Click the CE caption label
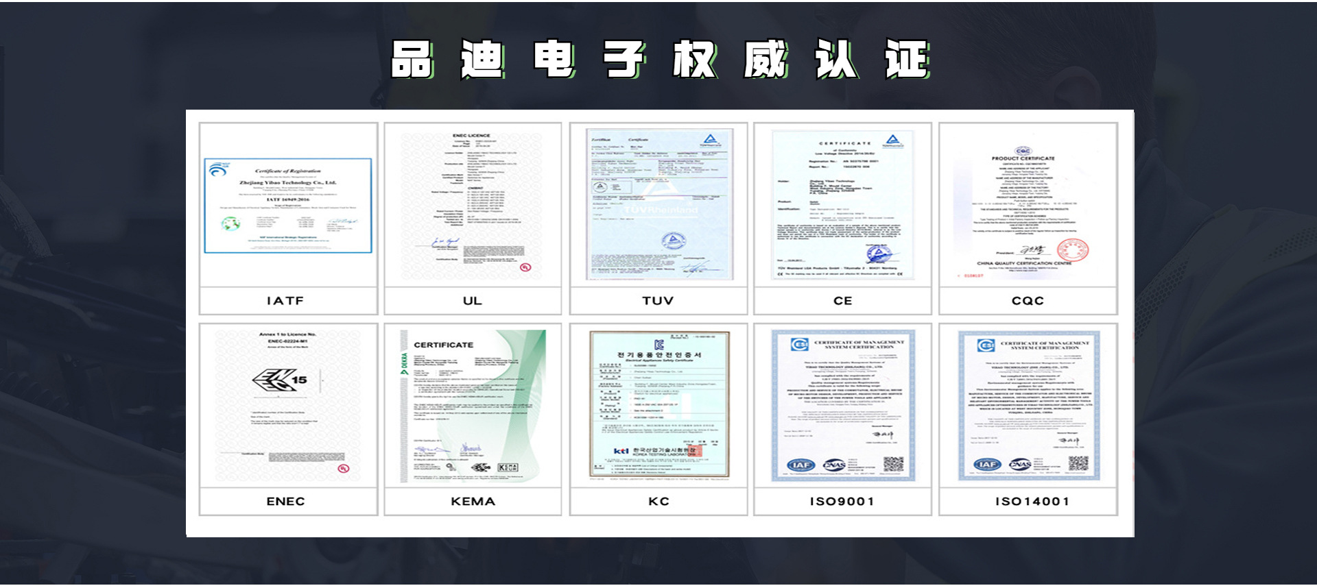The height and width of the screenshot is (588, 1317). [842, 301]
